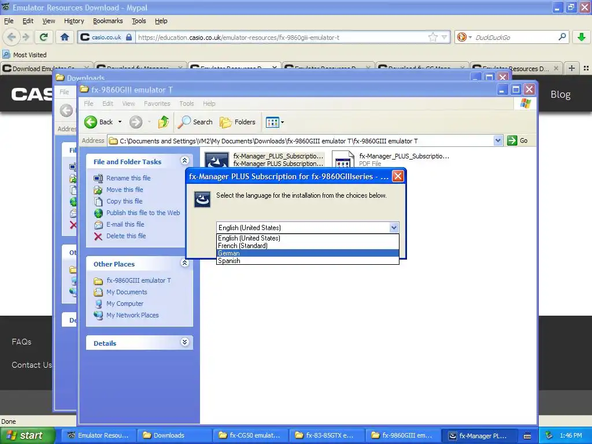592x444 pixels.
Task: Open the browser Bookmarks menu
Action: pos(108,21)
